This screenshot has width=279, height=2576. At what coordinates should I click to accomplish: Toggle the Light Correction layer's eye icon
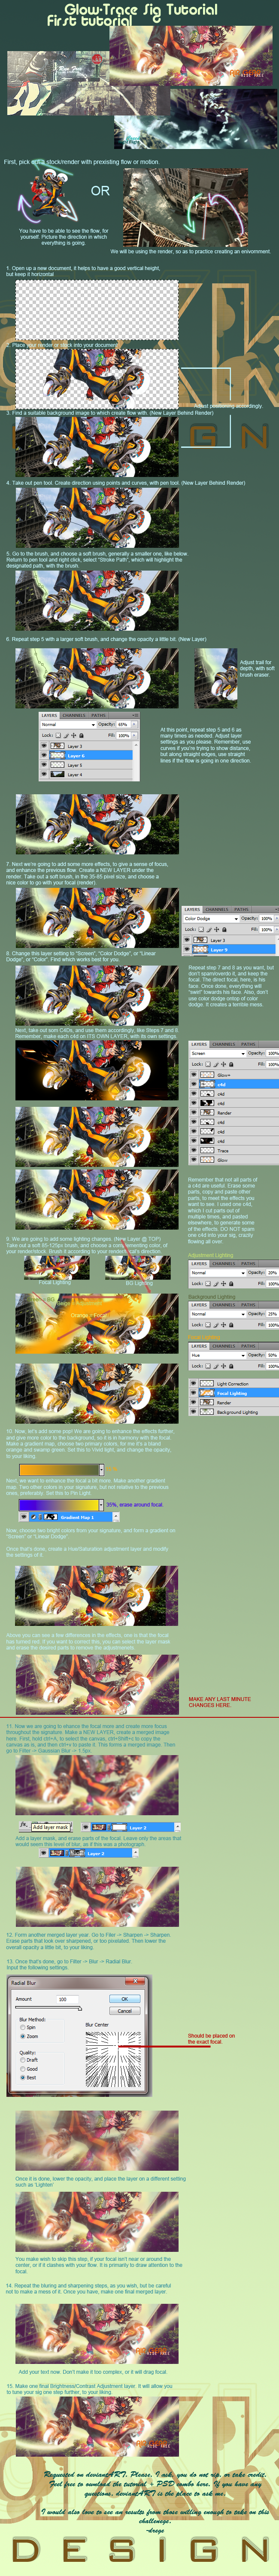coord(193,1383)
